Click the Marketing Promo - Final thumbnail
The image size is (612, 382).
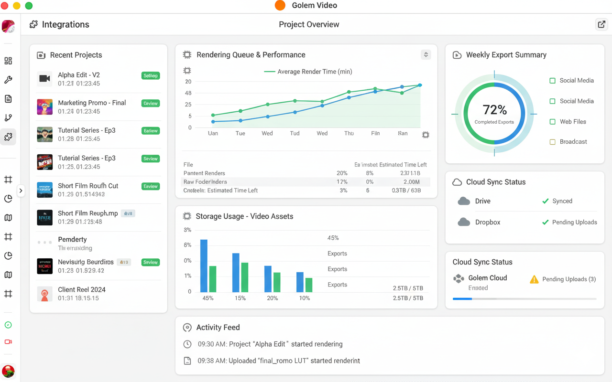tap(44, 107)
